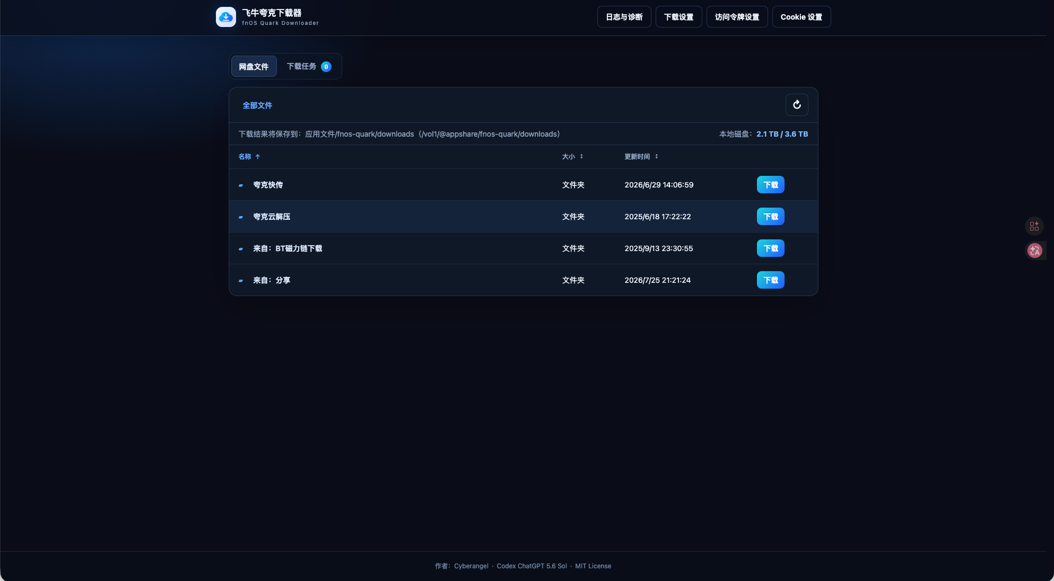Open 日志与诊断 page
Image resolution: width=1054 pixels, height=581 pixels.
[624, 17]
